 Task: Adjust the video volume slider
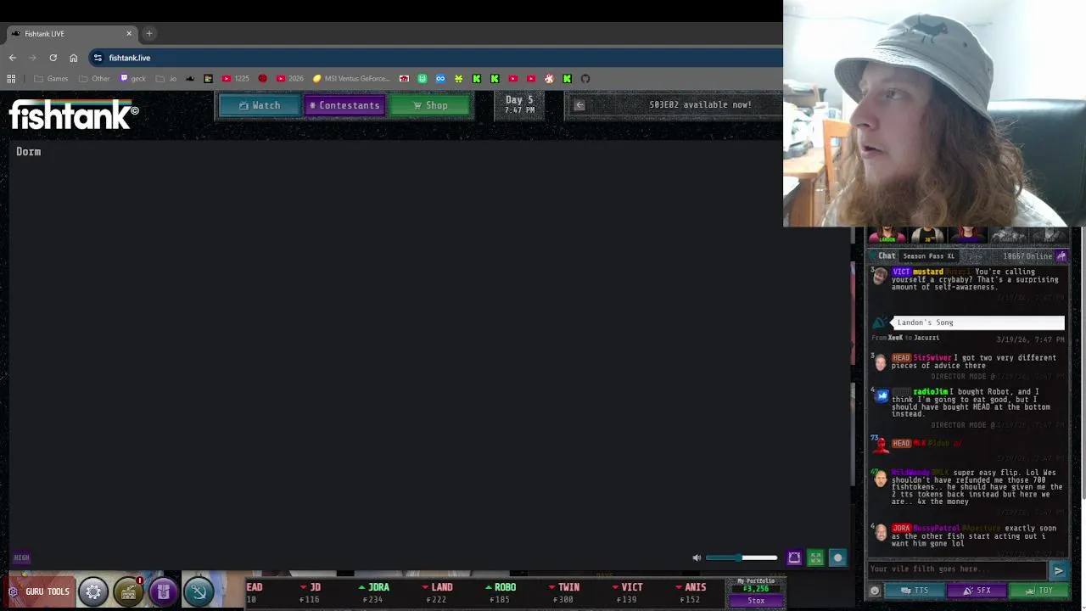click(x=742, y=558)
